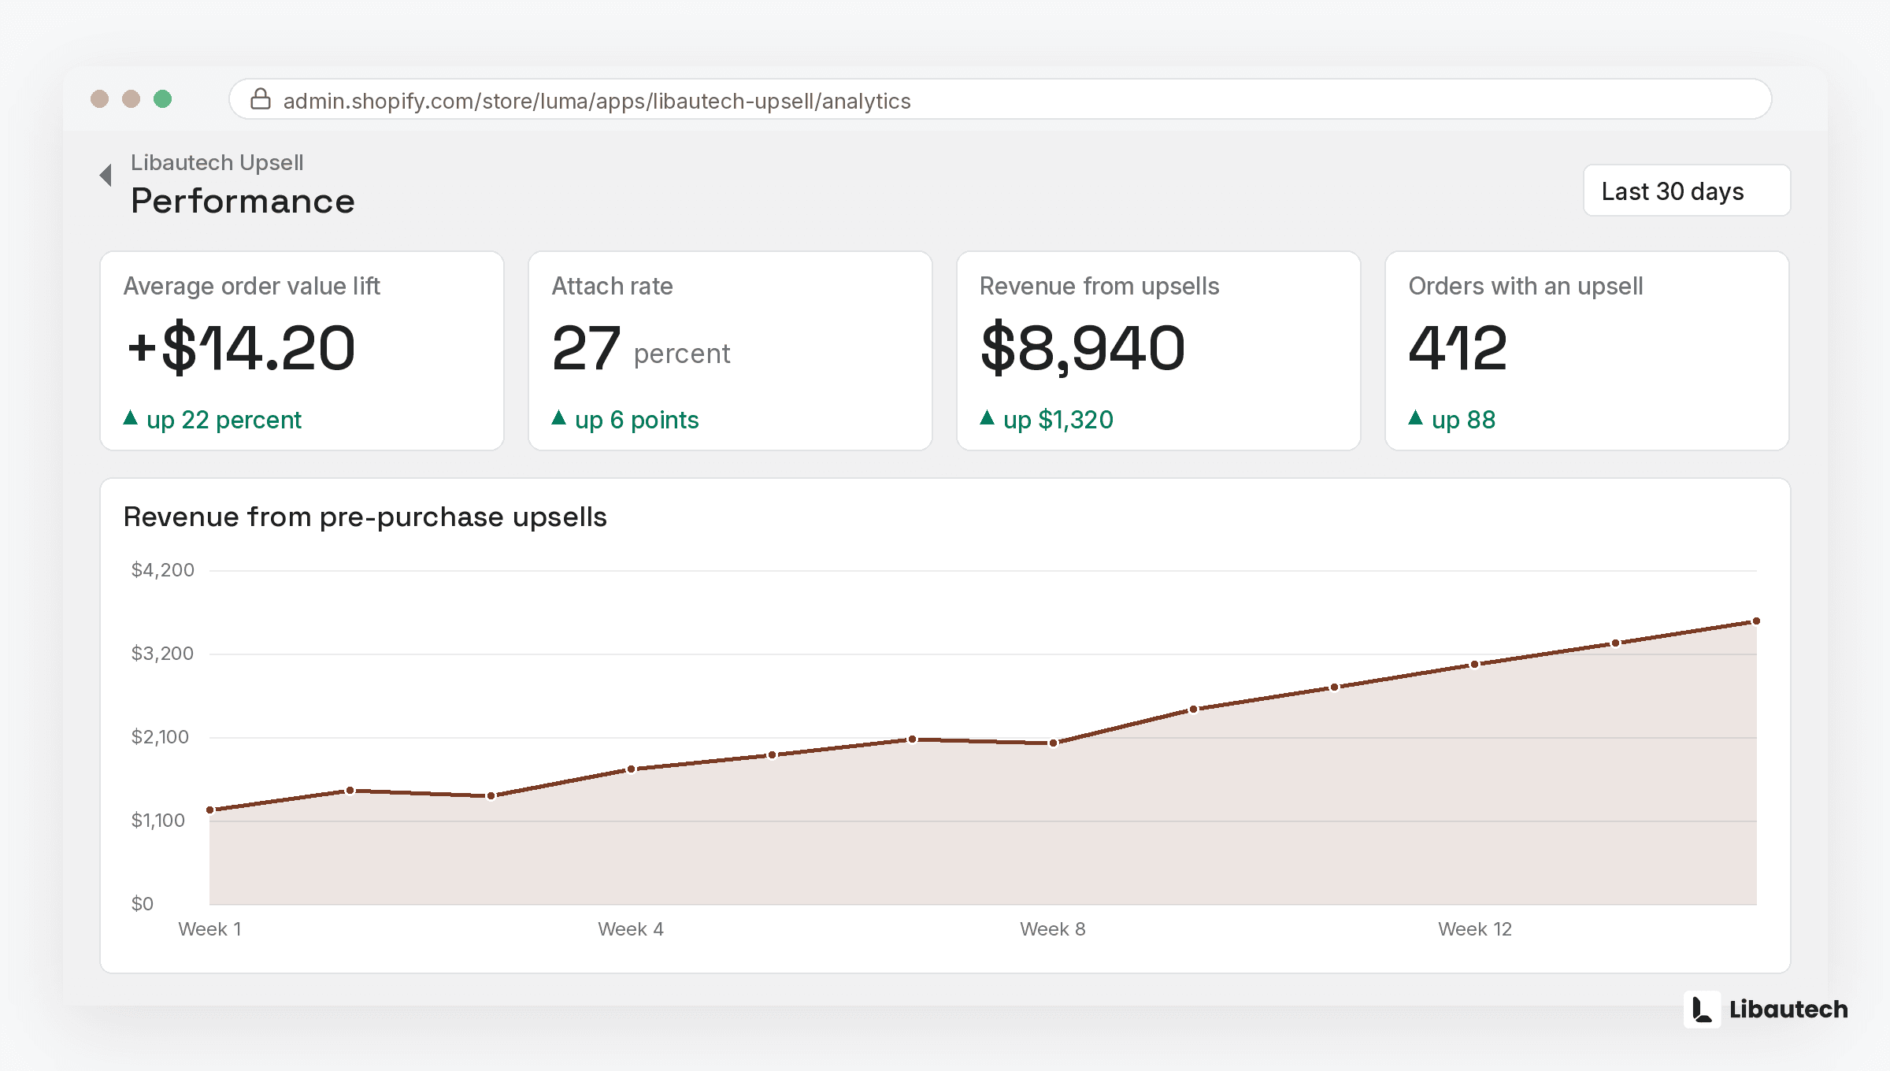Select the Week 8 data point on the chart
The image size is (1890, 1071).
pyautogui.click(x=1054, y=743)
